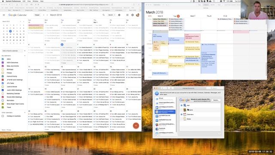Toggle the Mail checkbox in Internet Accounts
Screen dimensions: 275x155
pyautogui.click(x=181, y=105)
